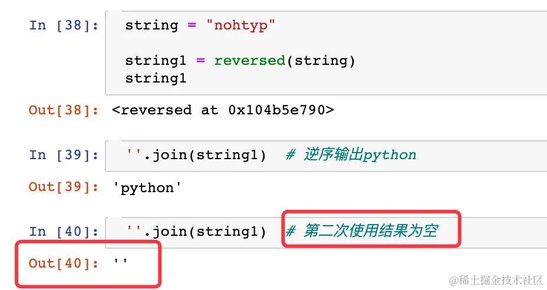Click the lone string1 line in cell 38
The width and height of the screenshot is (547, 290).
(x=156, y=78)
